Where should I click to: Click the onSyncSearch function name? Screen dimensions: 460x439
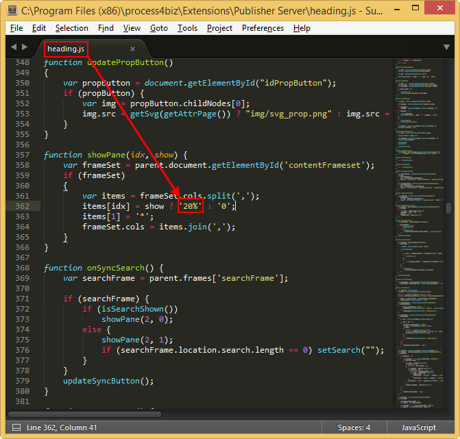pyautogui.click(x=116, y=268)
